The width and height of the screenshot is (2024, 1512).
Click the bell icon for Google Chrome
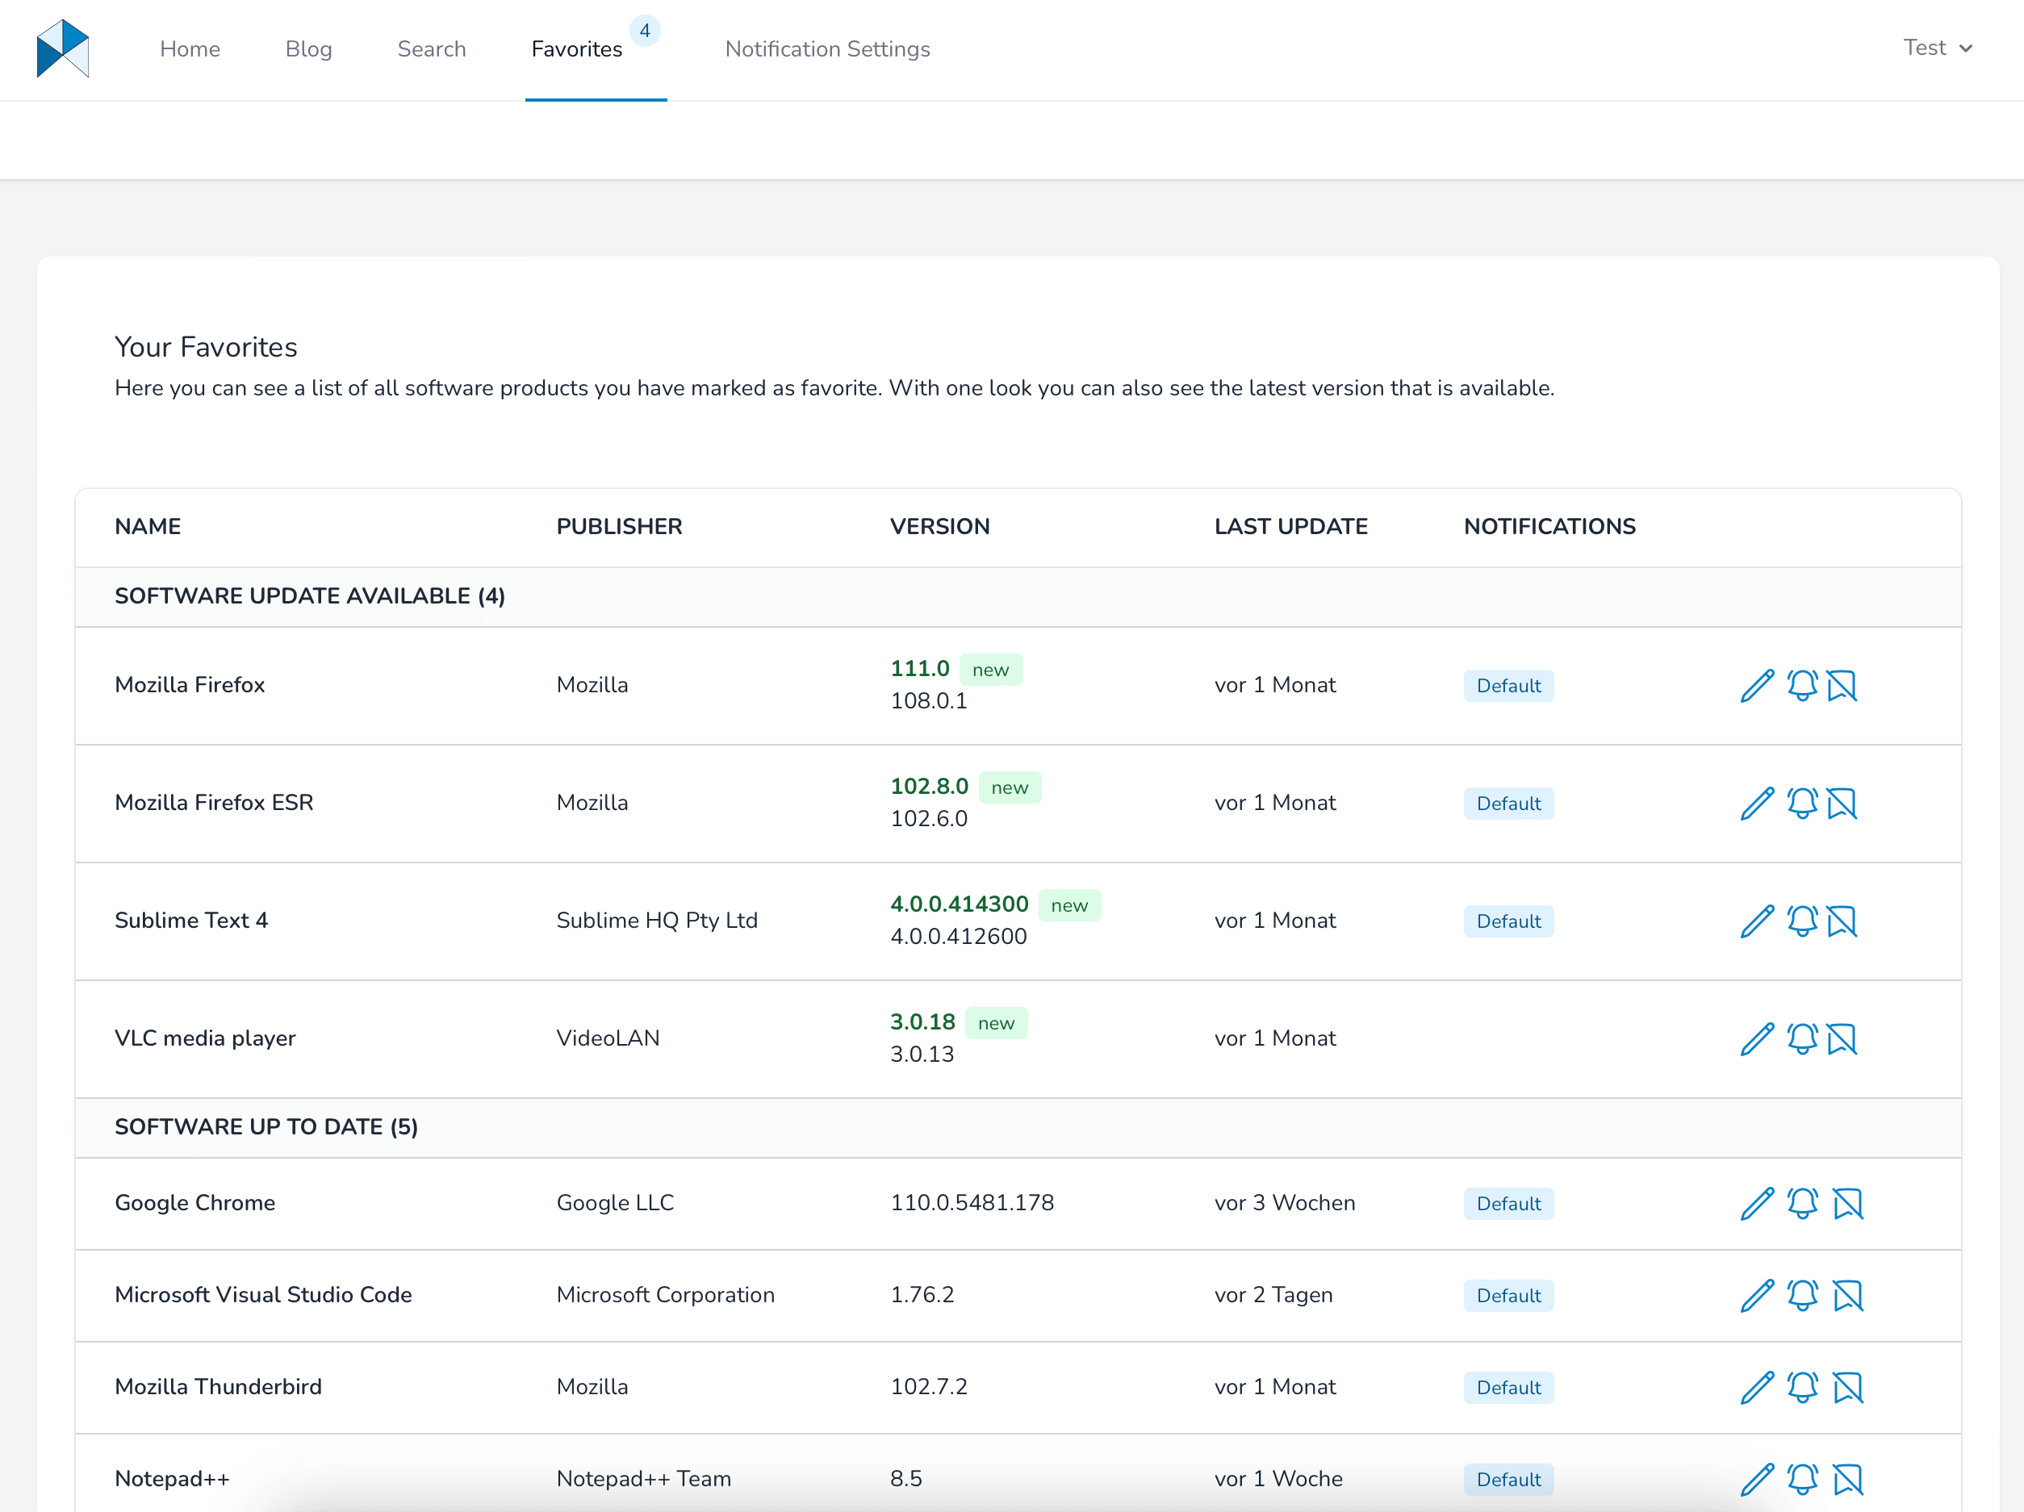[x=1801, y=1202]
